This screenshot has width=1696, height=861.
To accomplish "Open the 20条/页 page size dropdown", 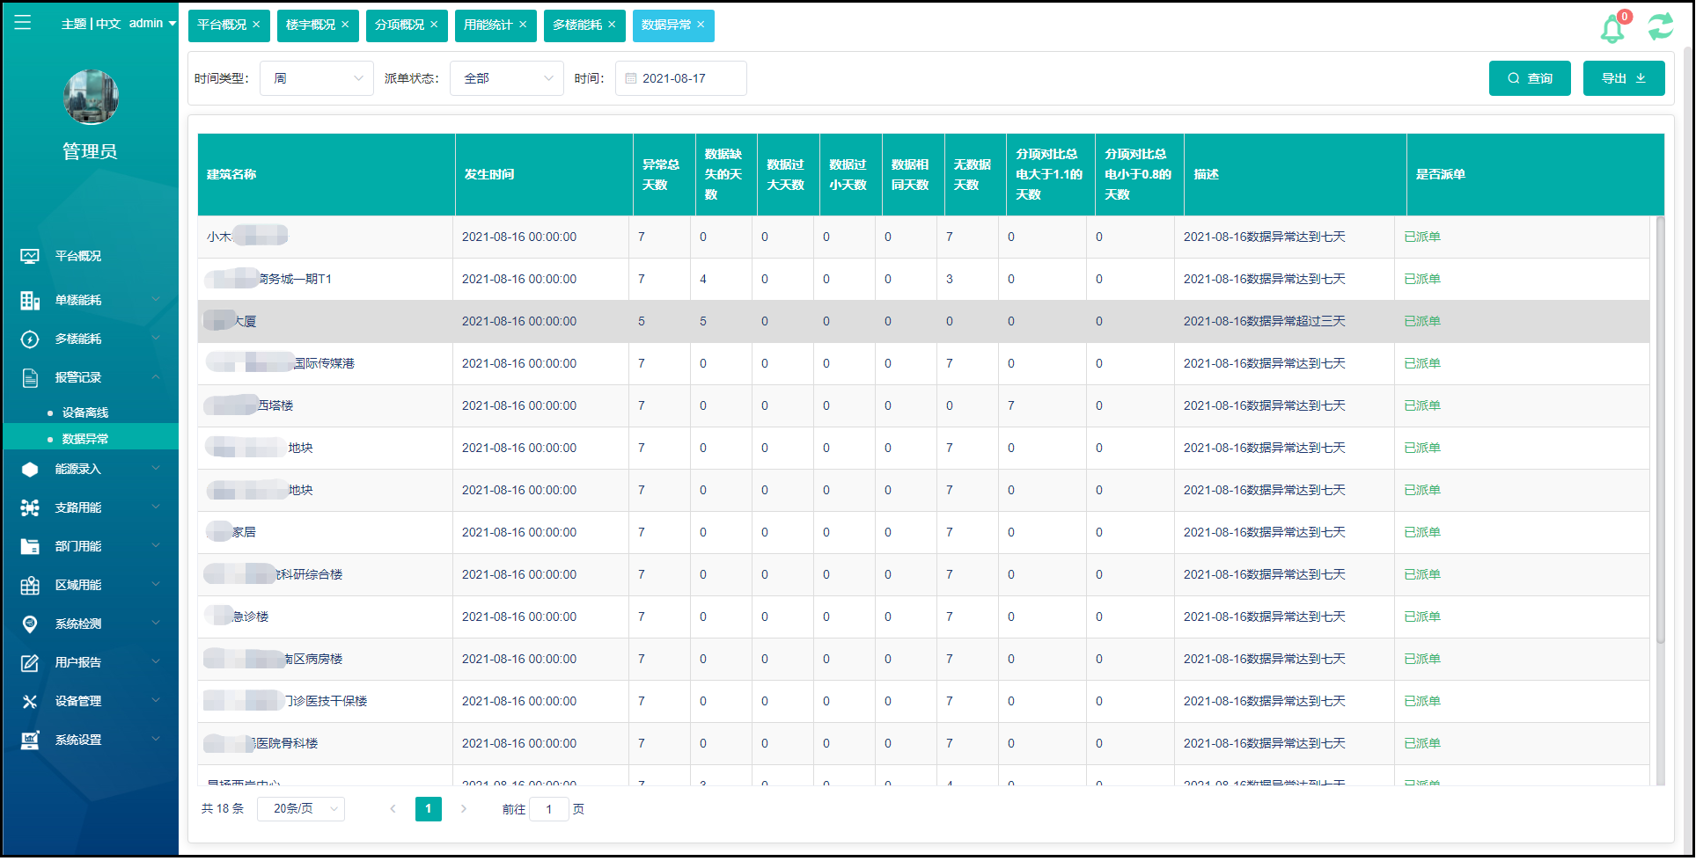I will point(301,808).
